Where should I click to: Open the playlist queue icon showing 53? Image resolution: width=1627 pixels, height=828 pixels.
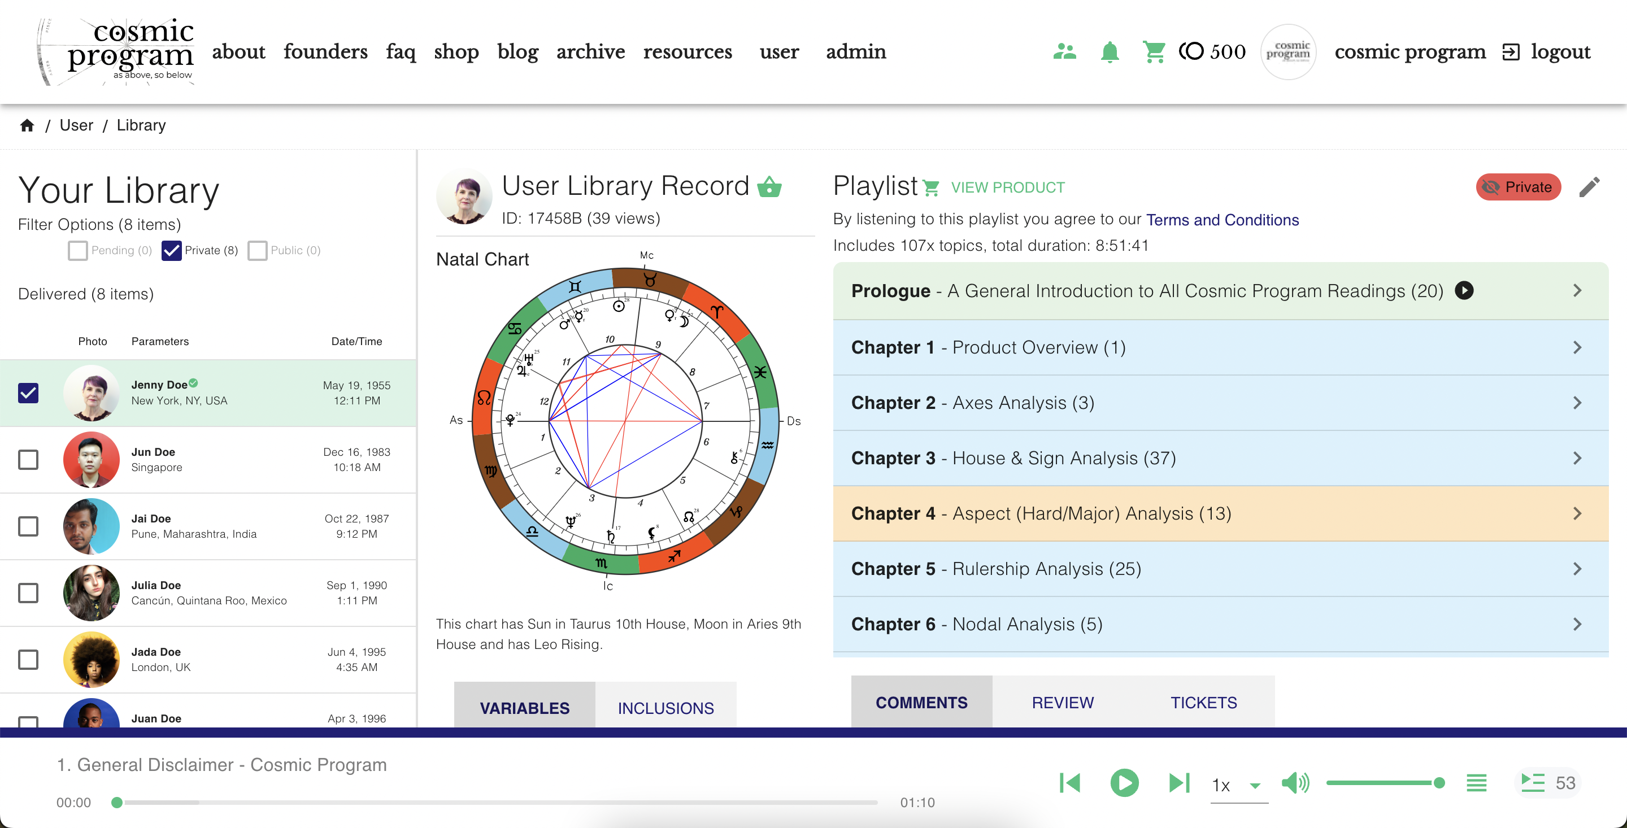(x=1547, y=782)
